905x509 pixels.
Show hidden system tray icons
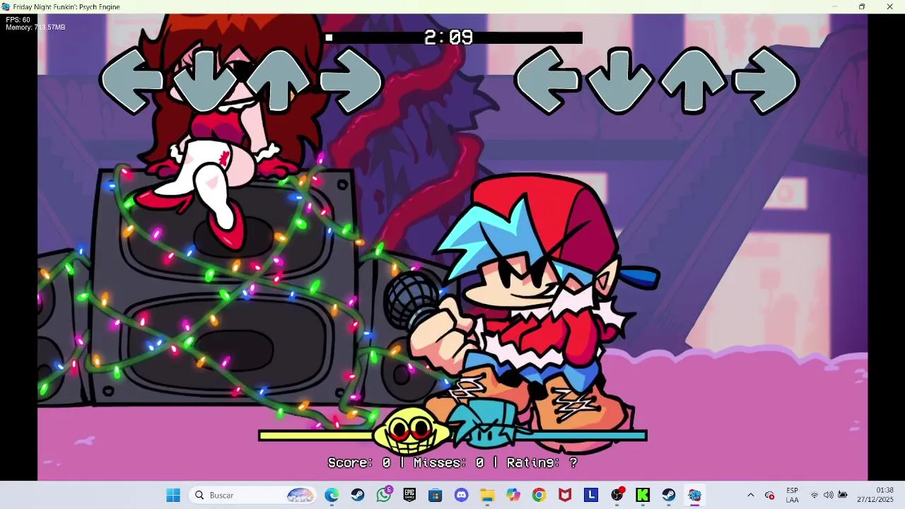[x=751, y=495]
